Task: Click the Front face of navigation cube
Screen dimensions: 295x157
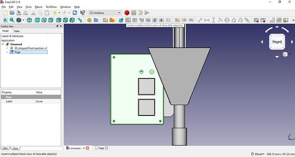Action: (277, 42)
